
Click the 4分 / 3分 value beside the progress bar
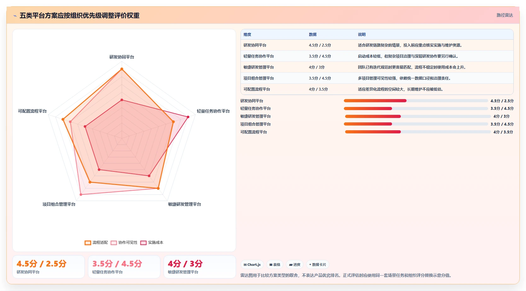click(x=501, y=116)
